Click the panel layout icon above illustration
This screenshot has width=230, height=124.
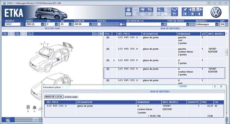[95, 34]
